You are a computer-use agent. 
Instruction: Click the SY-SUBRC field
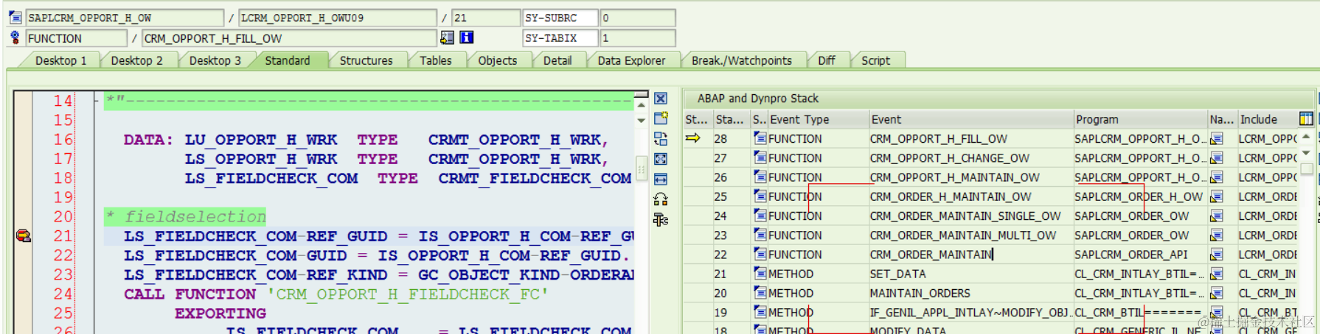click(x=560, y=18)
